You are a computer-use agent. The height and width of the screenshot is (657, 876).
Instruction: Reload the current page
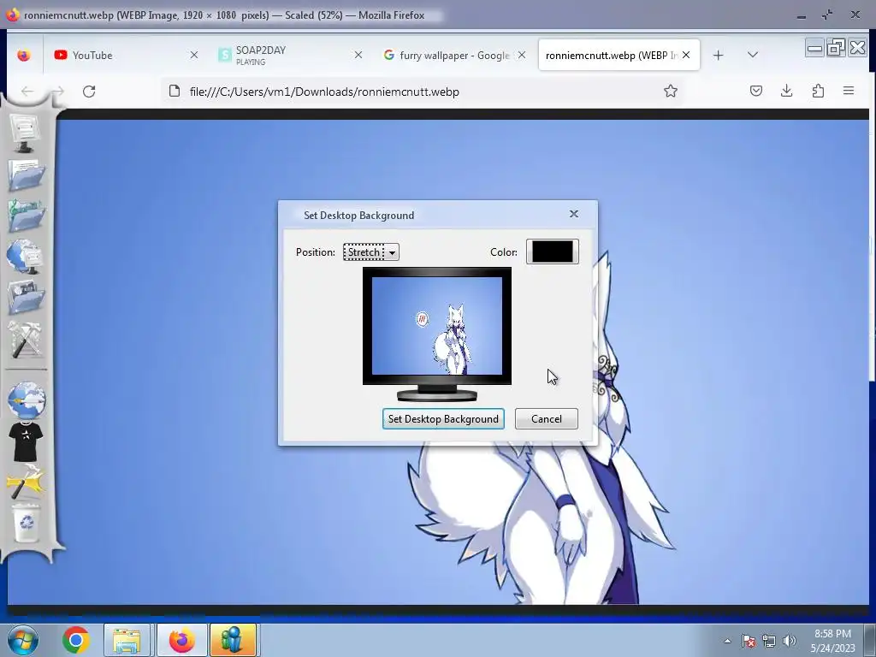coord(89,92)
